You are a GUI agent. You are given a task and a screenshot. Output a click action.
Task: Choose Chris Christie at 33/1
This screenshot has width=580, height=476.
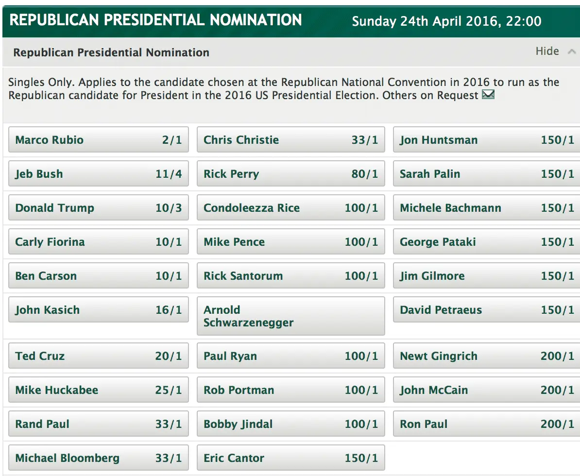click(290, 140)
